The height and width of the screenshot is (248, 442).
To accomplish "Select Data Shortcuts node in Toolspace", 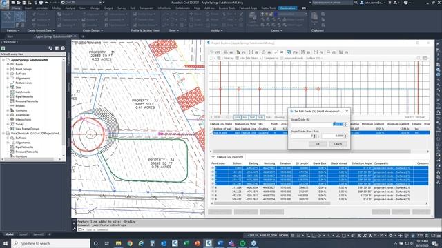I will coord(35,133).
